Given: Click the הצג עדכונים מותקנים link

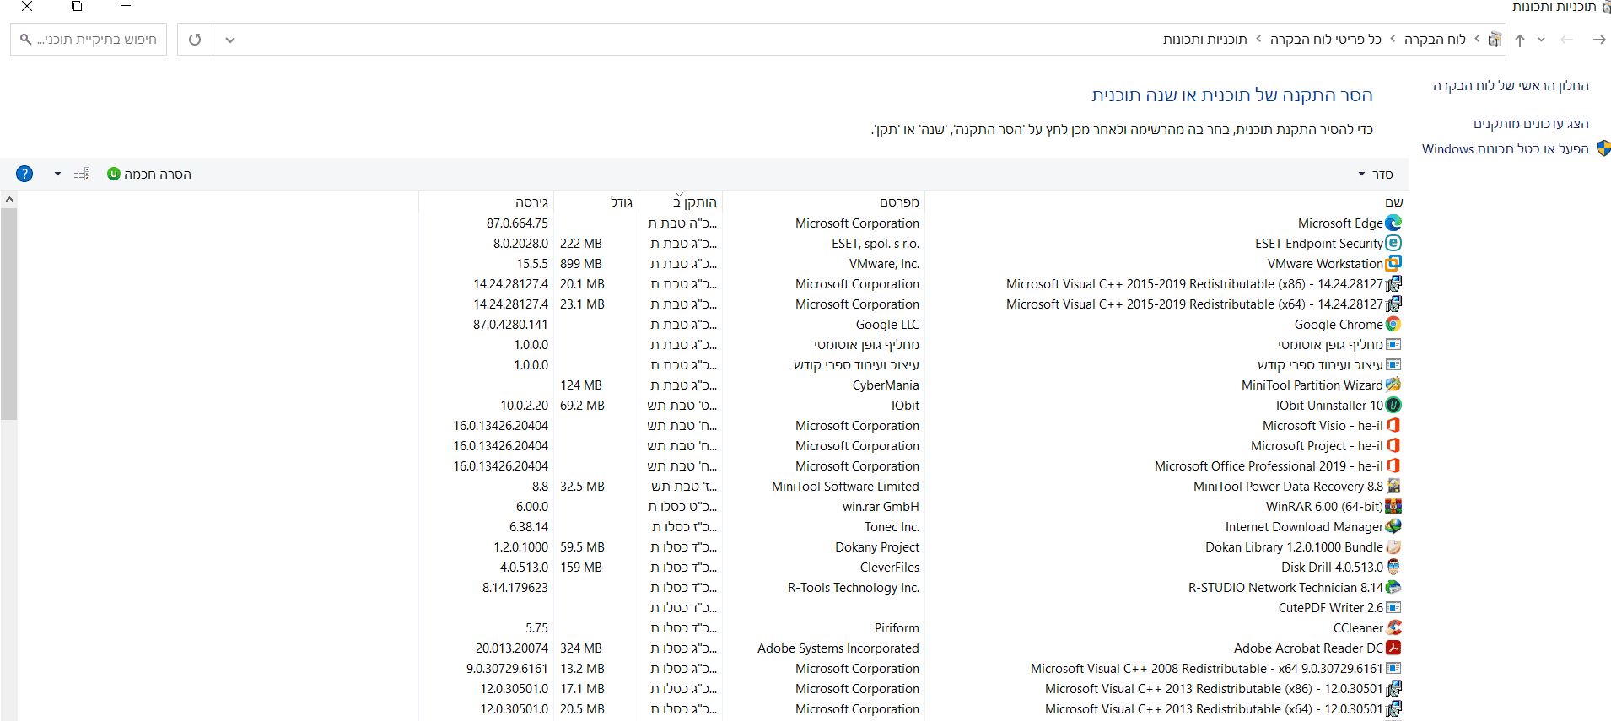Looking at the screenshot, I should point(1531,123).
